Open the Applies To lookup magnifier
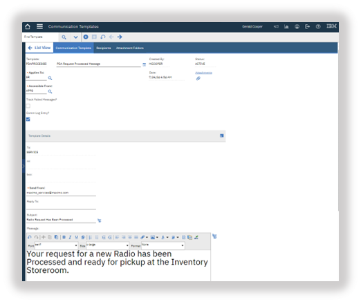Screen dimensions: 361x304 (50, 78)
